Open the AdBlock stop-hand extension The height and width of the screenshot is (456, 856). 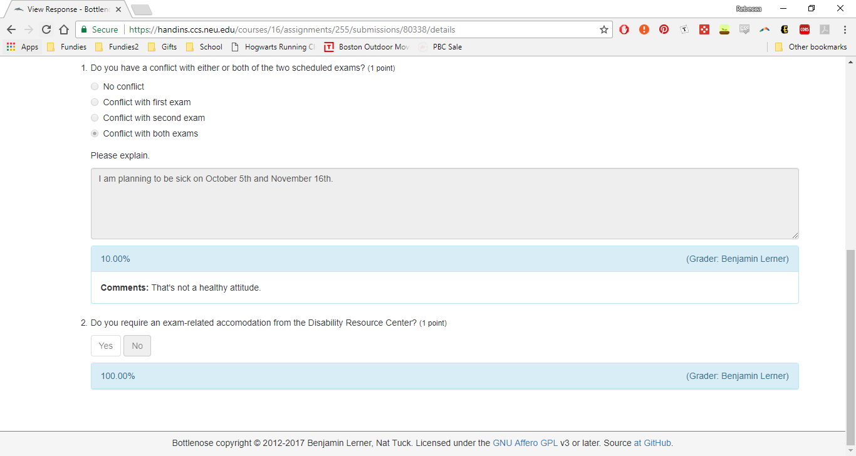coord(624,29)
